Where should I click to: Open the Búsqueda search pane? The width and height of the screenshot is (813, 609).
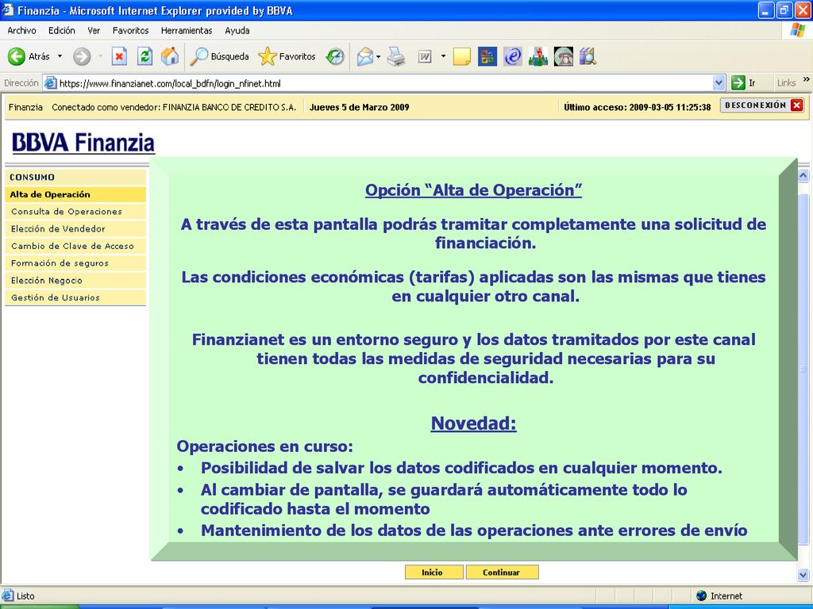[x=219, y=56]
